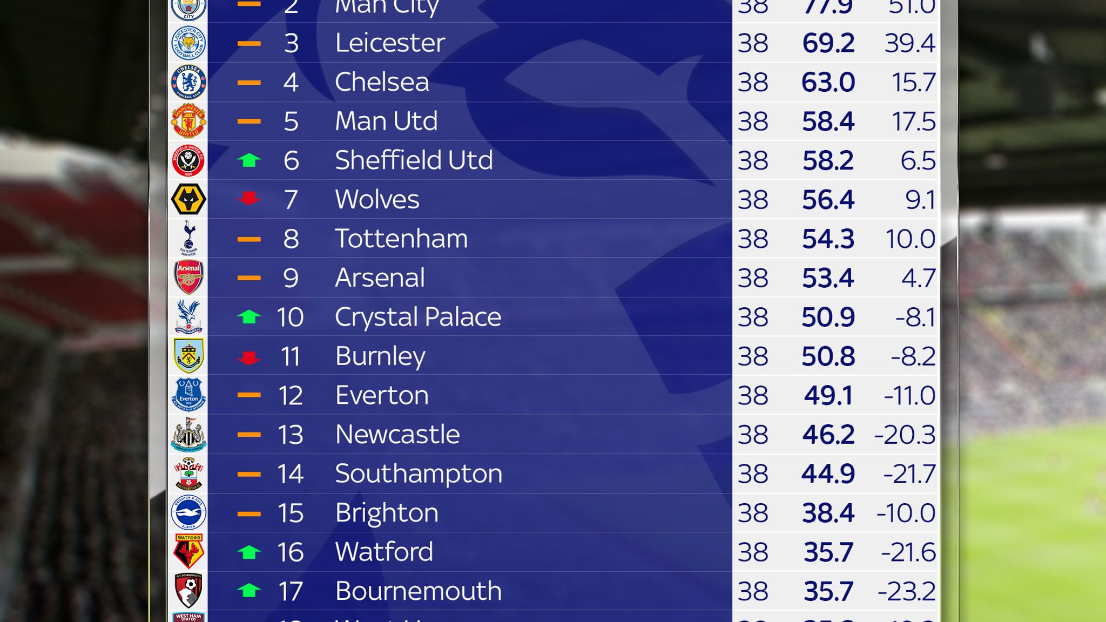The width and height of the screenshot is (1106, 622).
Task: Click Leicester's 69.2 points value
Action: tap(828, 43)
